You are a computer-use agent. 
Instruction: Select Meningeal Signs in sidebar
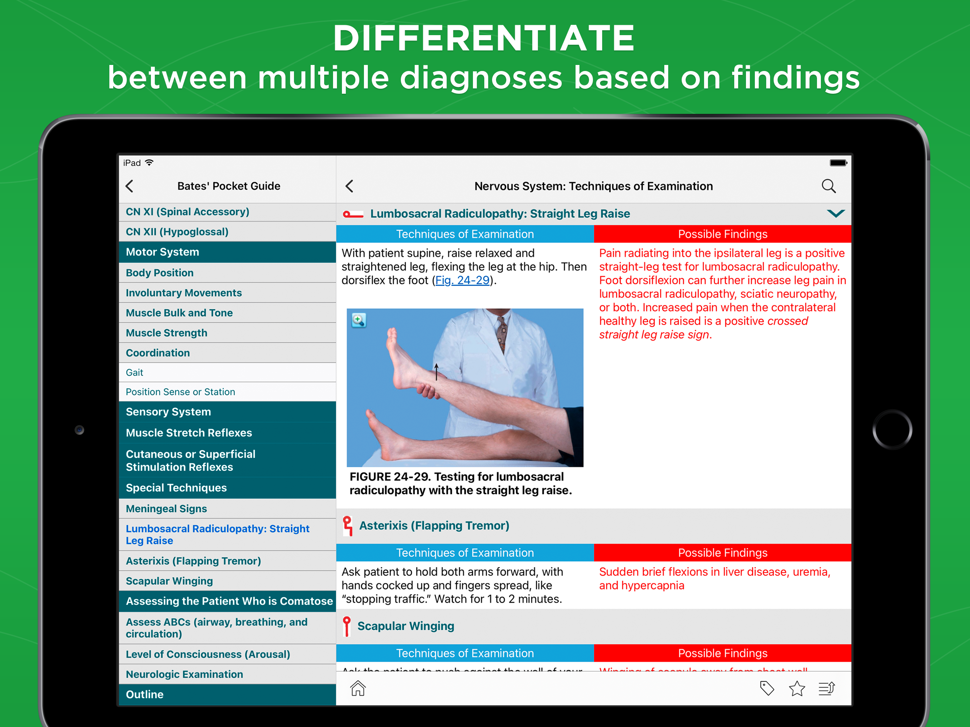tap(167, 509)
